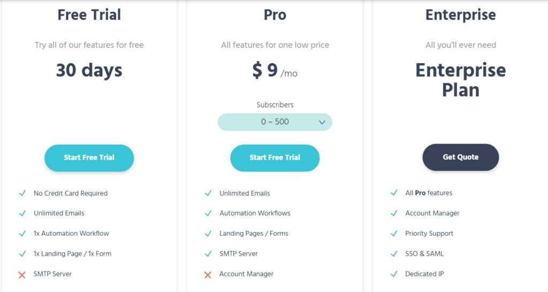Image resolution: width=548 pixels, height=292 pixels.
Task: Click the checkmark next to Automation Workflows
Action: pos(208,213)
